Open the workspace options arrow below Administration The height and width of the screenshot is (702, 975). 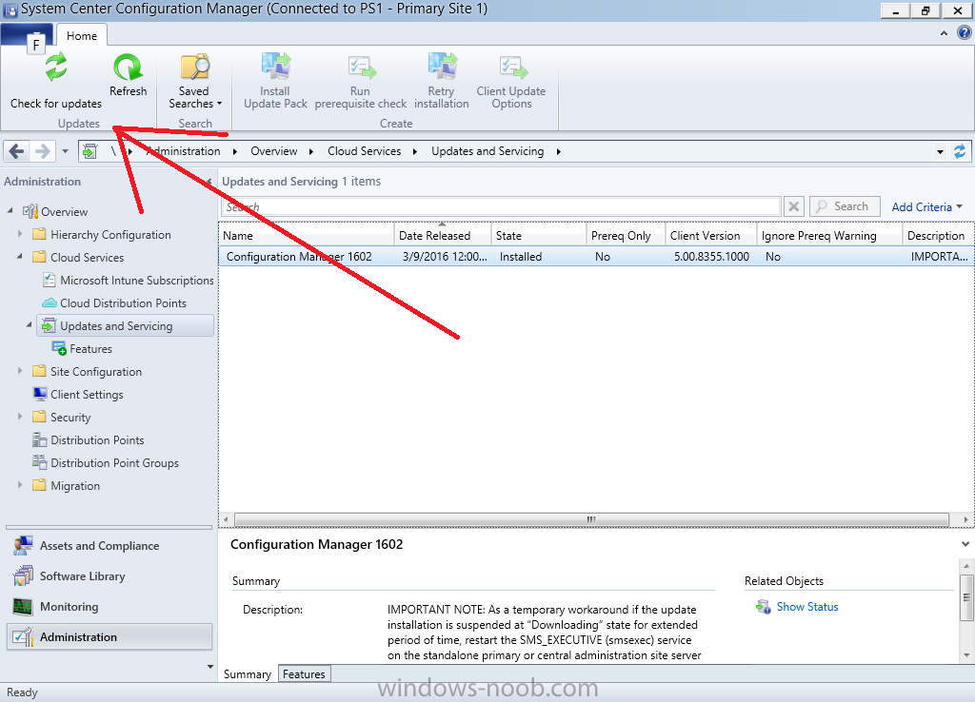click(210, 667)
